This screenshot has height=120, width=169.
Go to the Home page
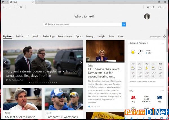pyautogui.click(x=21, y=7)
